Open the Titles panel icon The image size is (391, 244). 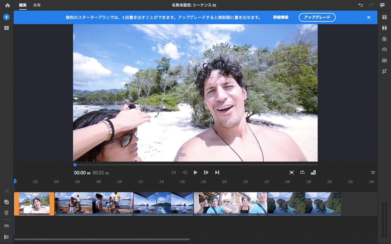click(x=384, y=17)
